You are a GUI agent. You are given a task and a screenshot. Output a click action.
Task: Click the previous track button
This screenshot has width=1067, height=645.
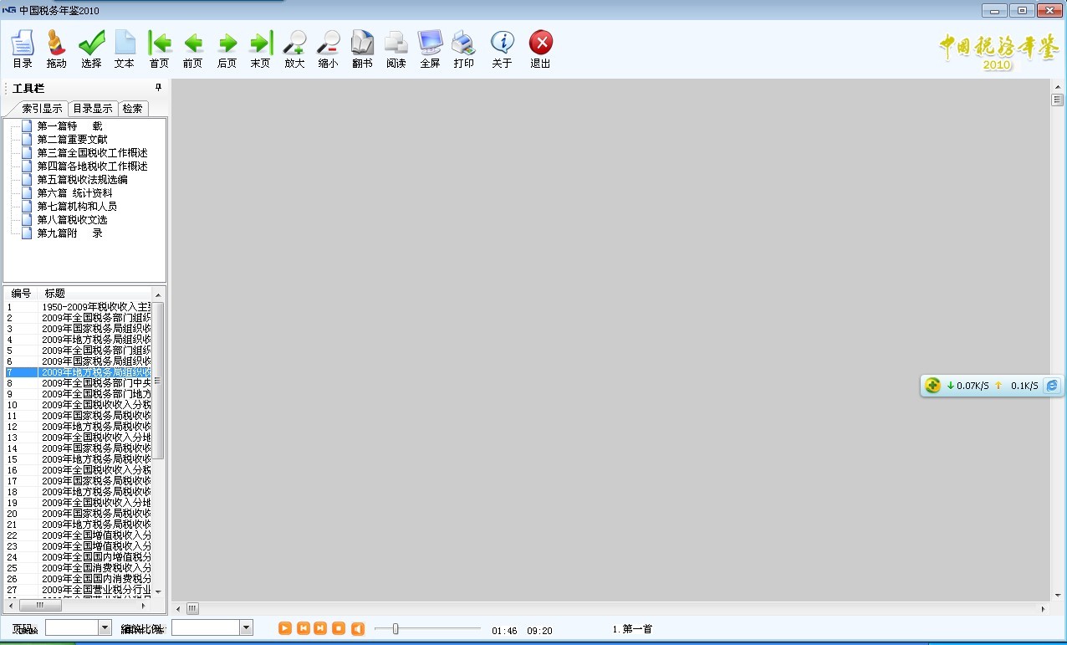(303, 628)
